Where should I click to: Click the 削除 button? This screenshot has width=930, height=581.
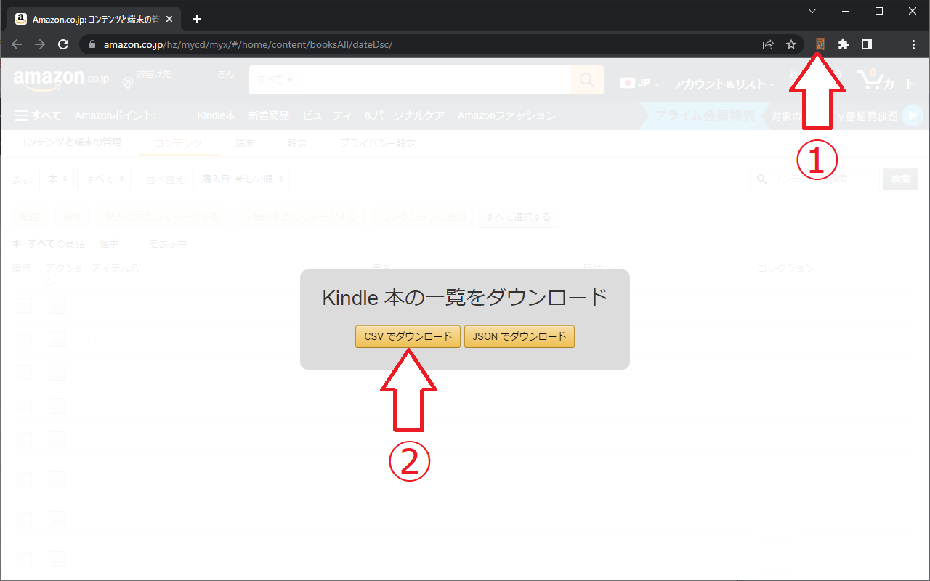[72, 216]
